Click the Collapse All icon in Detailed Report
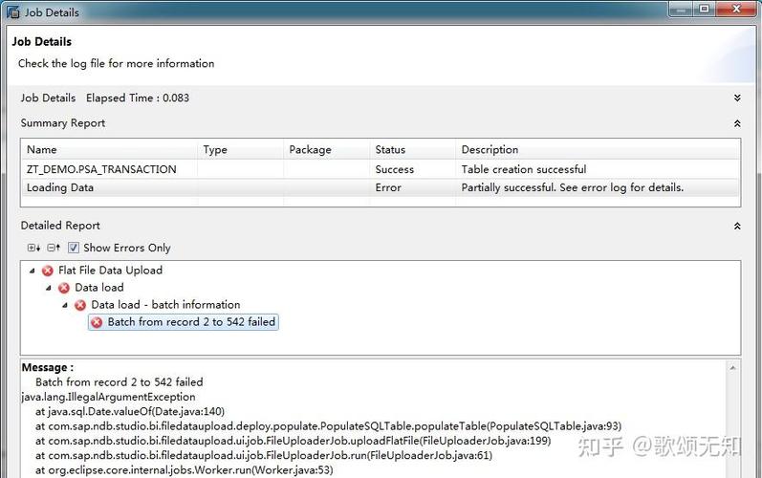 pos(53,248)
